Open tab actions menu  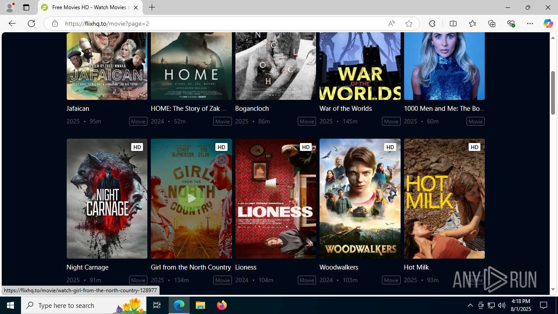click(x=26, y=7)
